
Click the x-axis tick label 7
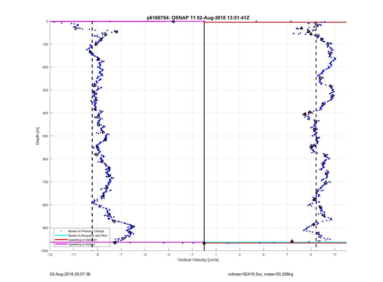click(x=287, y=255)
